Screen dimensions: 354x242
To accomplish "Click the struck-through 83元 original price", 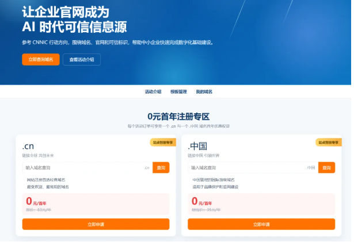I will [39, 210].
